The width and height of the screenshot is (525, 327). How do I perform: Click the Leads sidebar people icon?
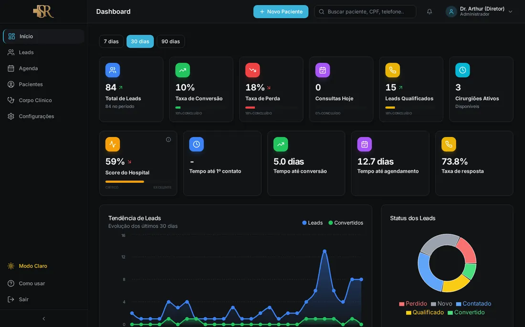(11, 52)
